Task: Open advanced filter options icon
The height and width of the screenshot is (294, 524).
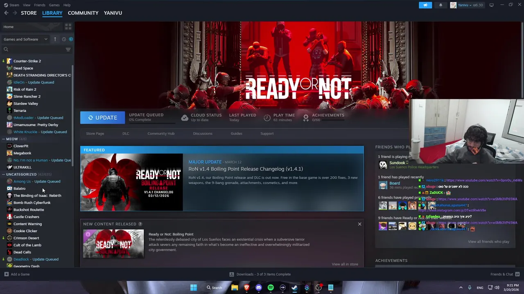Action: pyautogui.click(x=68, y=49)
